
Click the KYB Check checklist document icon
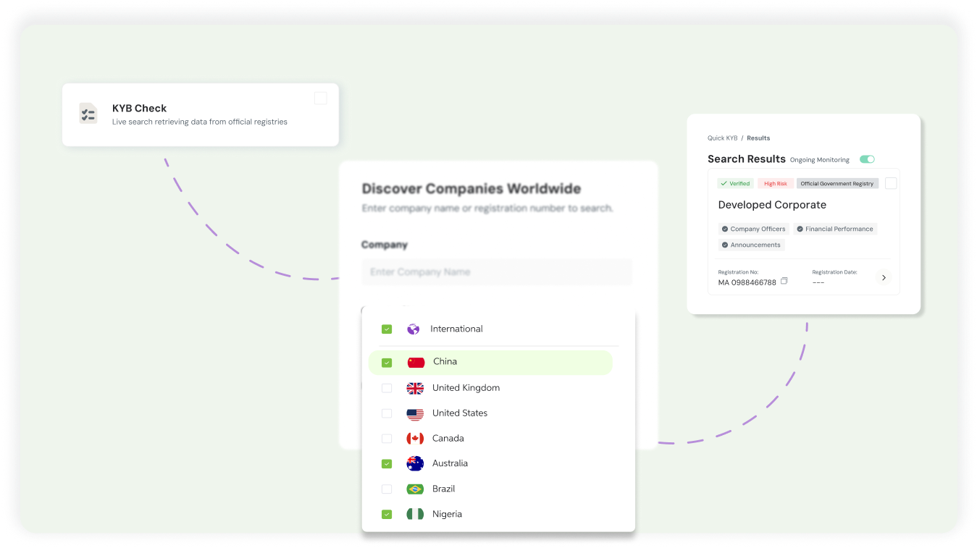tap(88, 114)
